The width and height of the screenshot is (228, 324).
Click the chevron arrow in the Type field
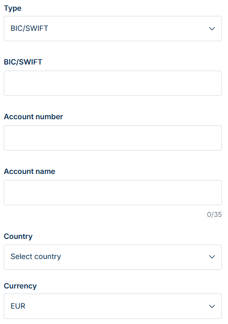[x=212, y=29]
